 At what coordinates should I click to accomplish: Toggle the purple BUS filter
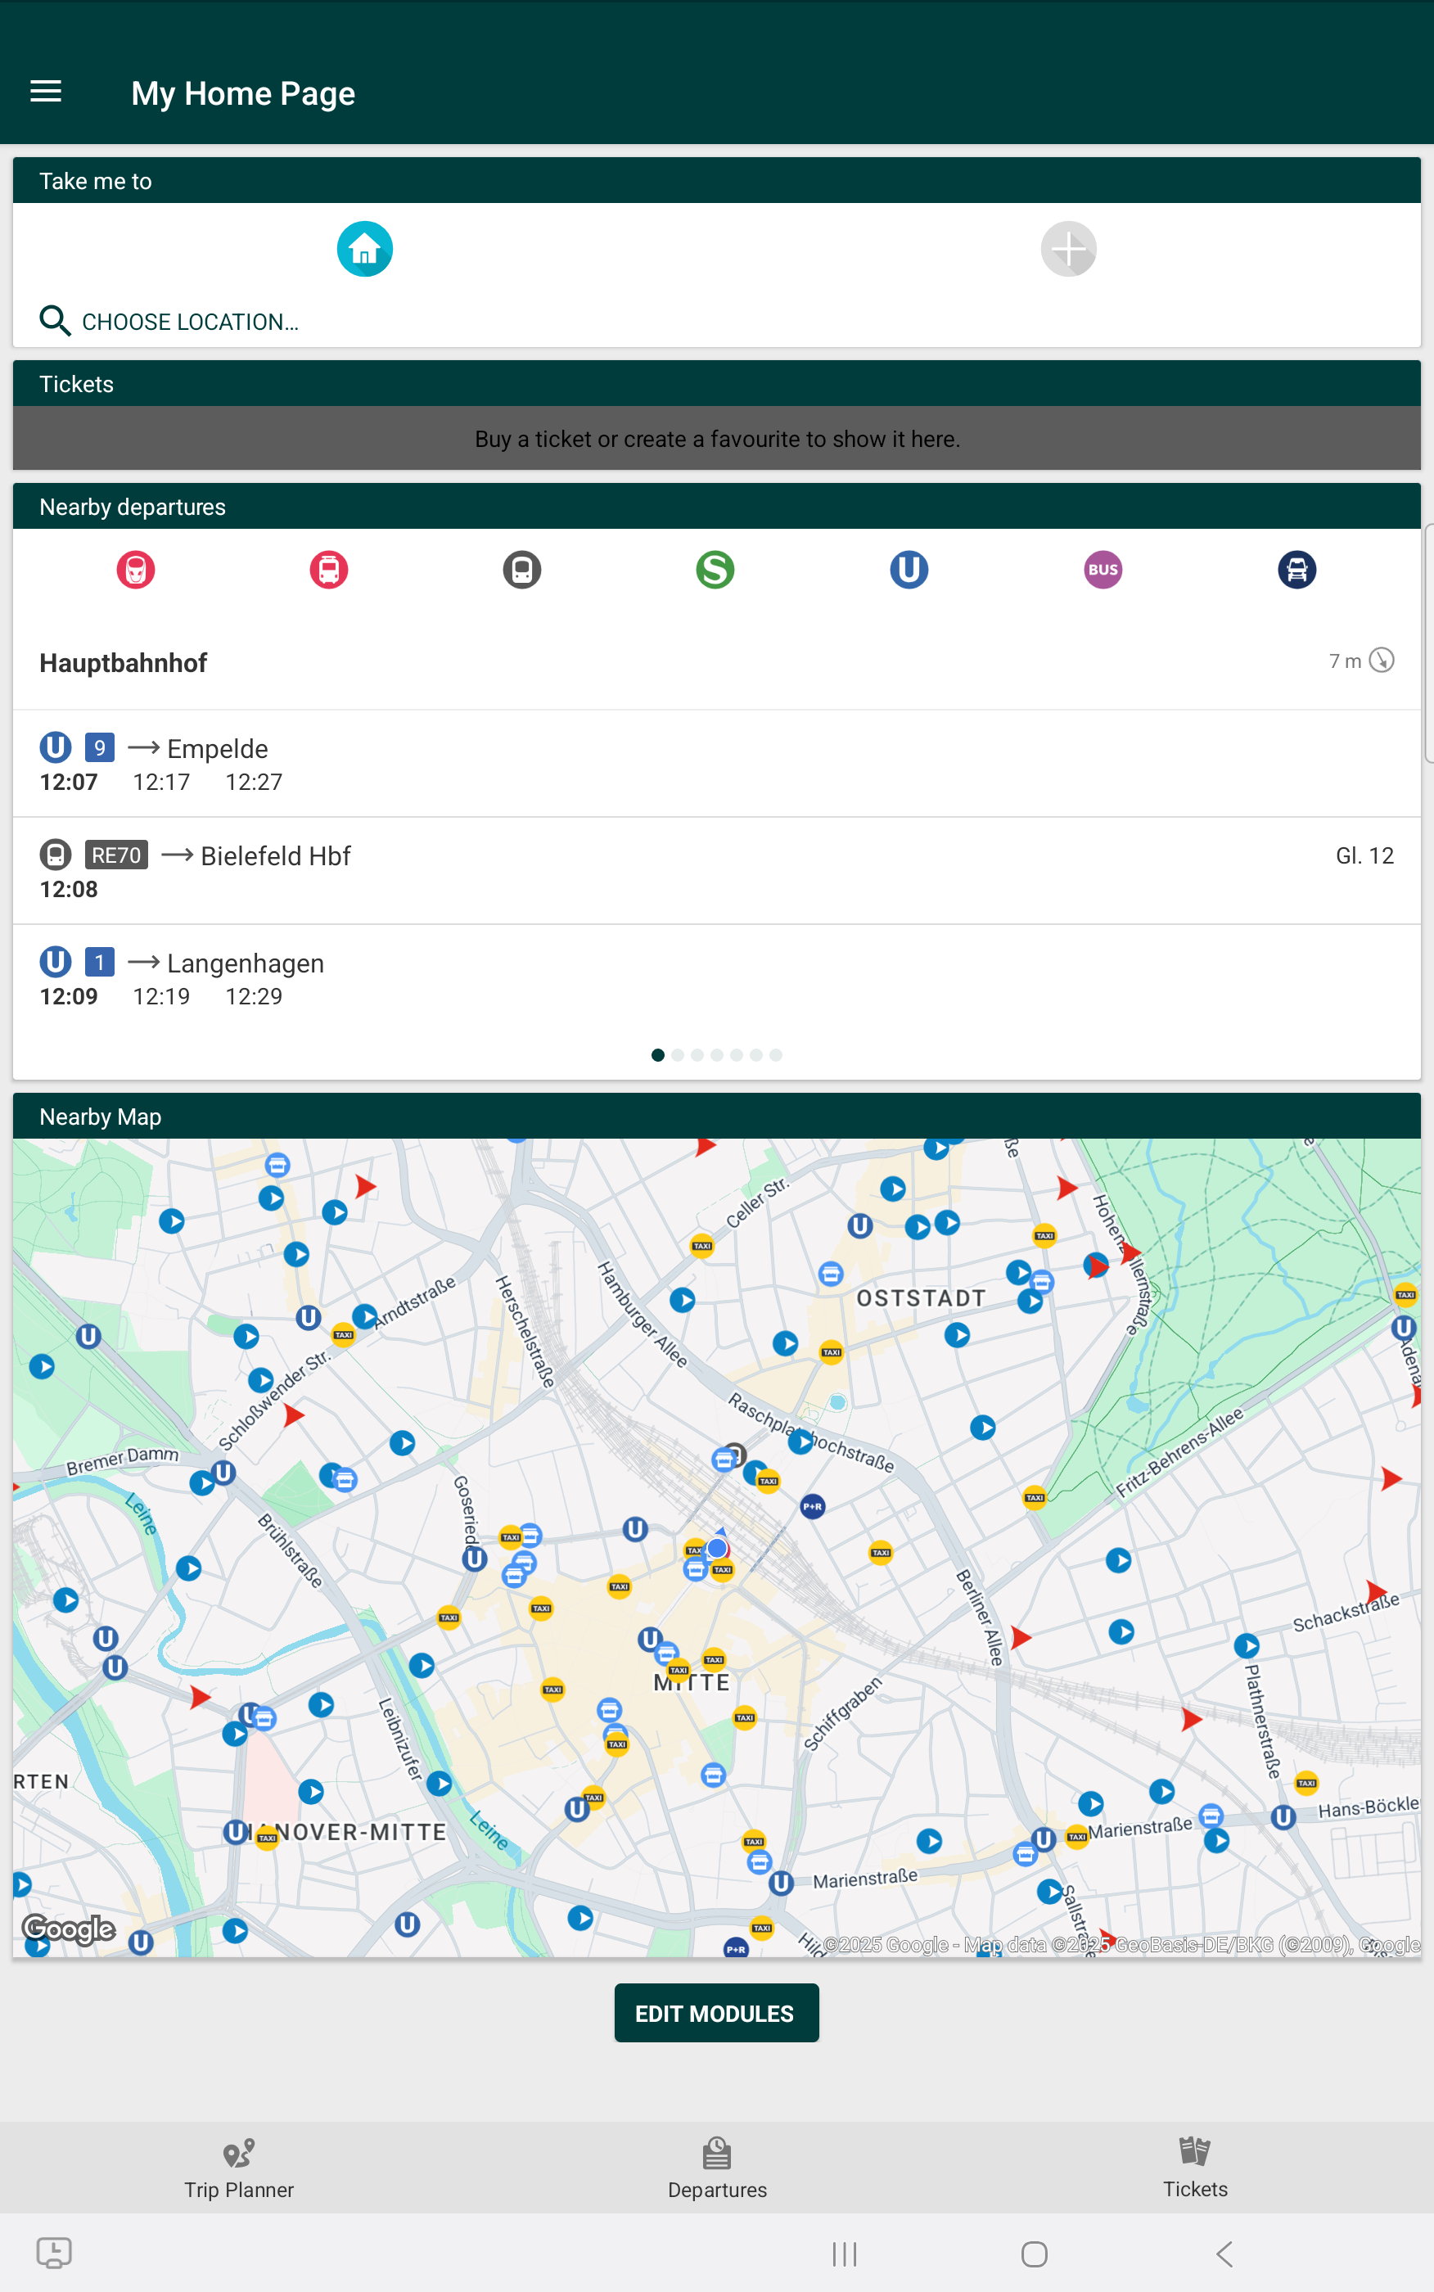click(x=1102, y=570)
